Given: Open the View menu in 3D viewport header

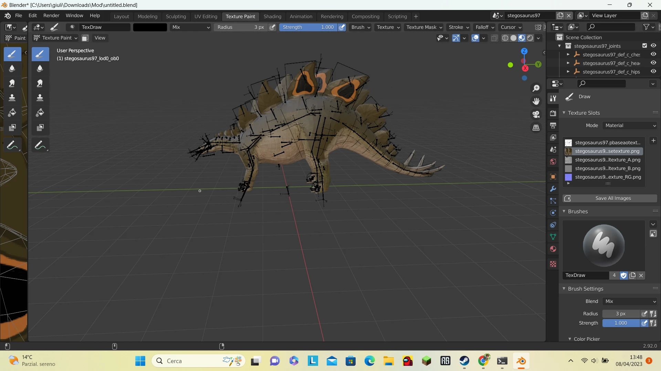Looking at the screenshot, I should point(100,38).
